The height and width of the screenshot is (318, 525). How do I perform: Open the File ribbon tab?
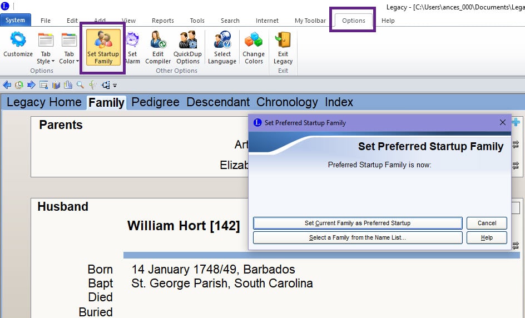point(46,21)
